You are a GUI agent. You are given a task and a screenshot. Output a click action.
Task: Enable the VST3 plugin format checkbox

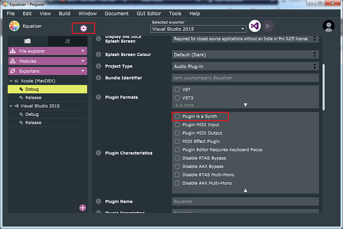177,98
